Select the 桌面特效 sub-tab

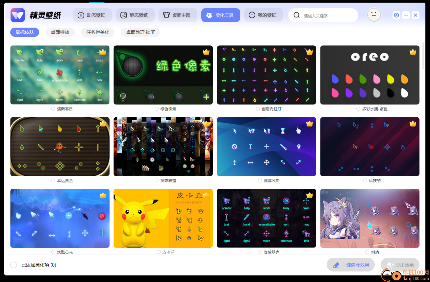point(60,32)
